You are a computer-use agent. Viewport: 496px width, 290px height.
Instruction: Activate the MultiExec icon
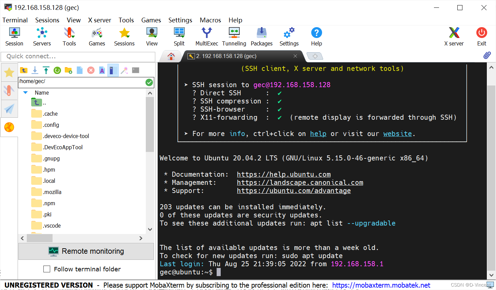tap(207, 37)
